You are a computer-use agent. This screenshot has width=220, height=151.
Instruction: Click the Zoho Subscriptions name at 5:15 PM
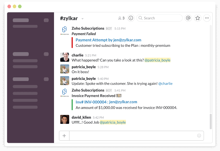tap(88, 28)
